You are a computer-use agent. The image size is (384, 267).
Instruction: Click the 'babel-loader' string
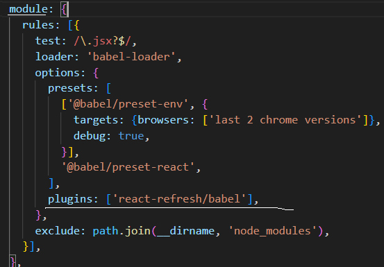coord(131,57)
